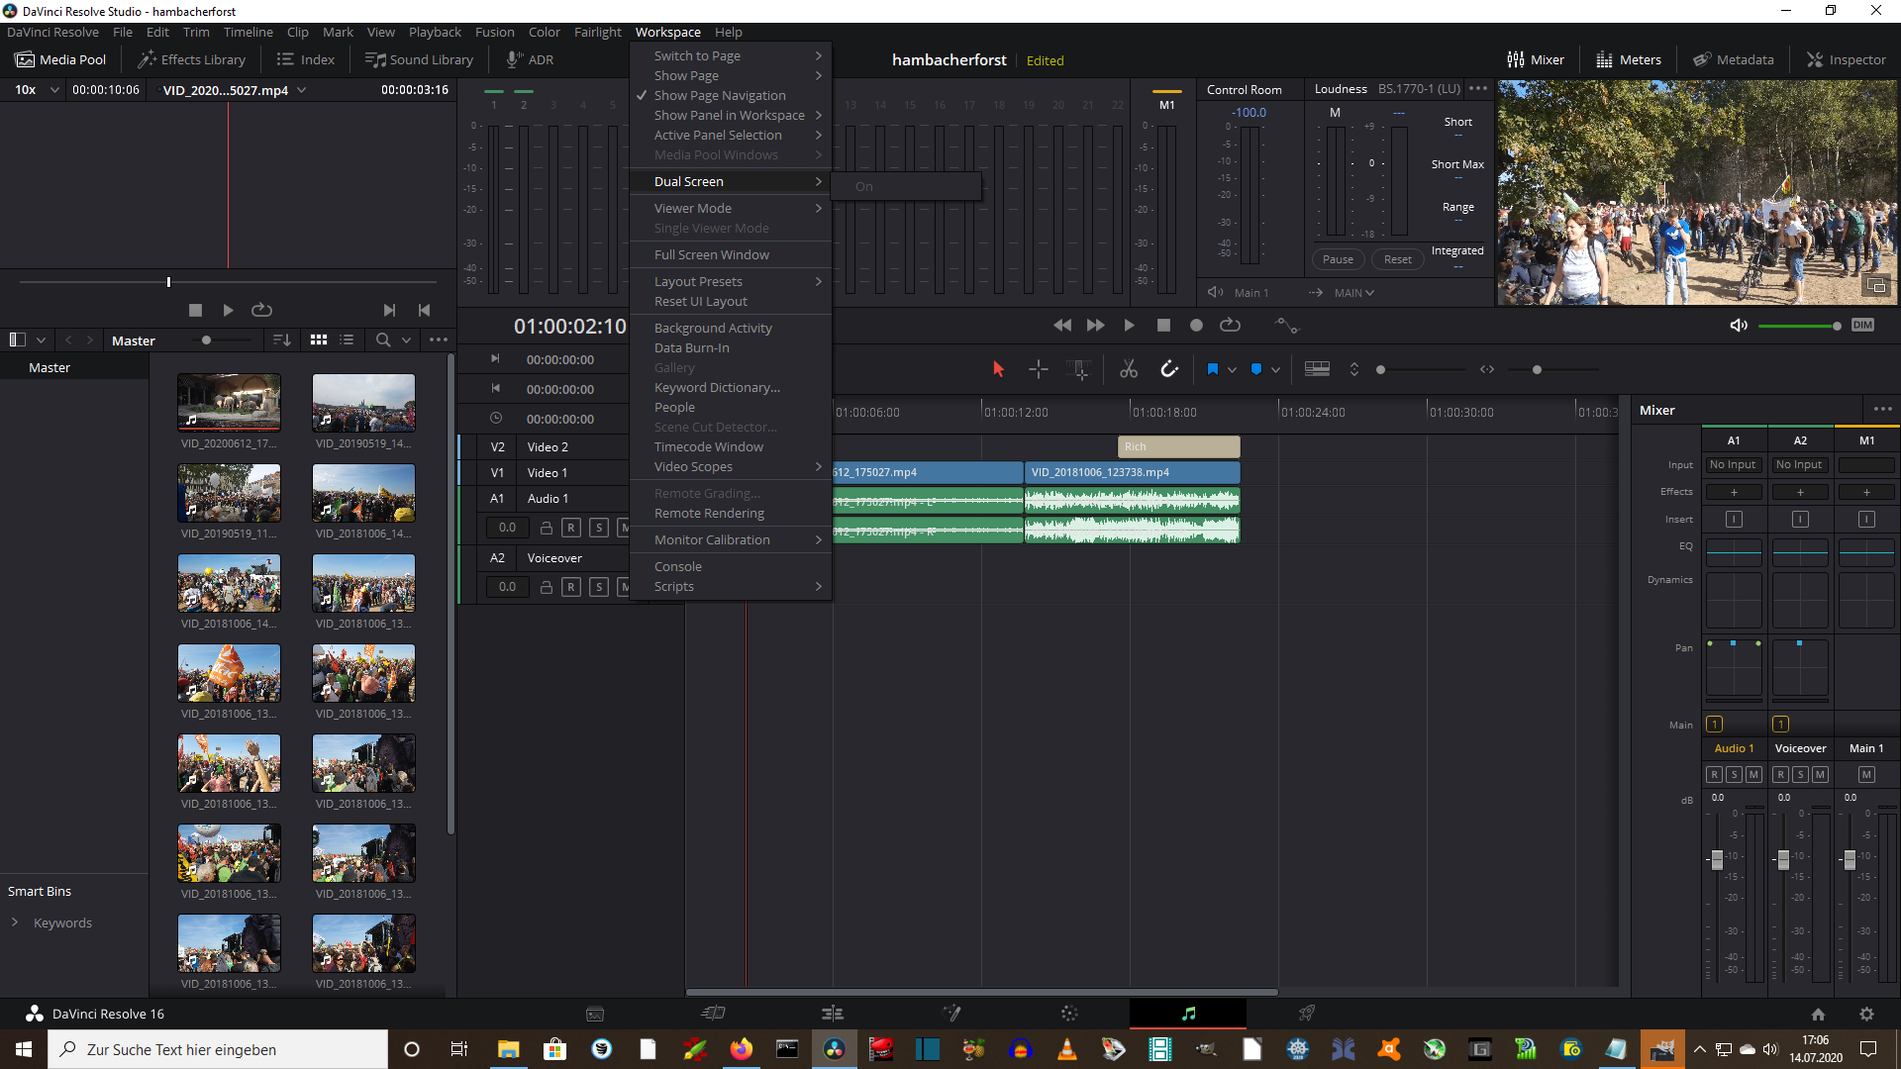Open the search options dropdown in media pool
The image size is (1901, 1069).
406,340
